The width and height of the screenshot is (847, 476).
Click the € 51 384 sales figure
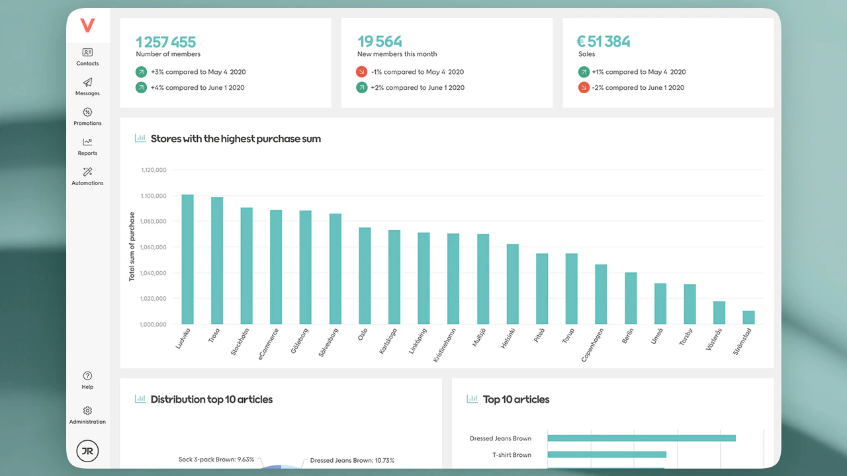604,42
